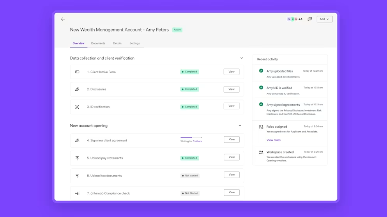This screenshot has height=217, width=387.
Task: Click the Client Intake Form icon
Action: coord(77,72)
